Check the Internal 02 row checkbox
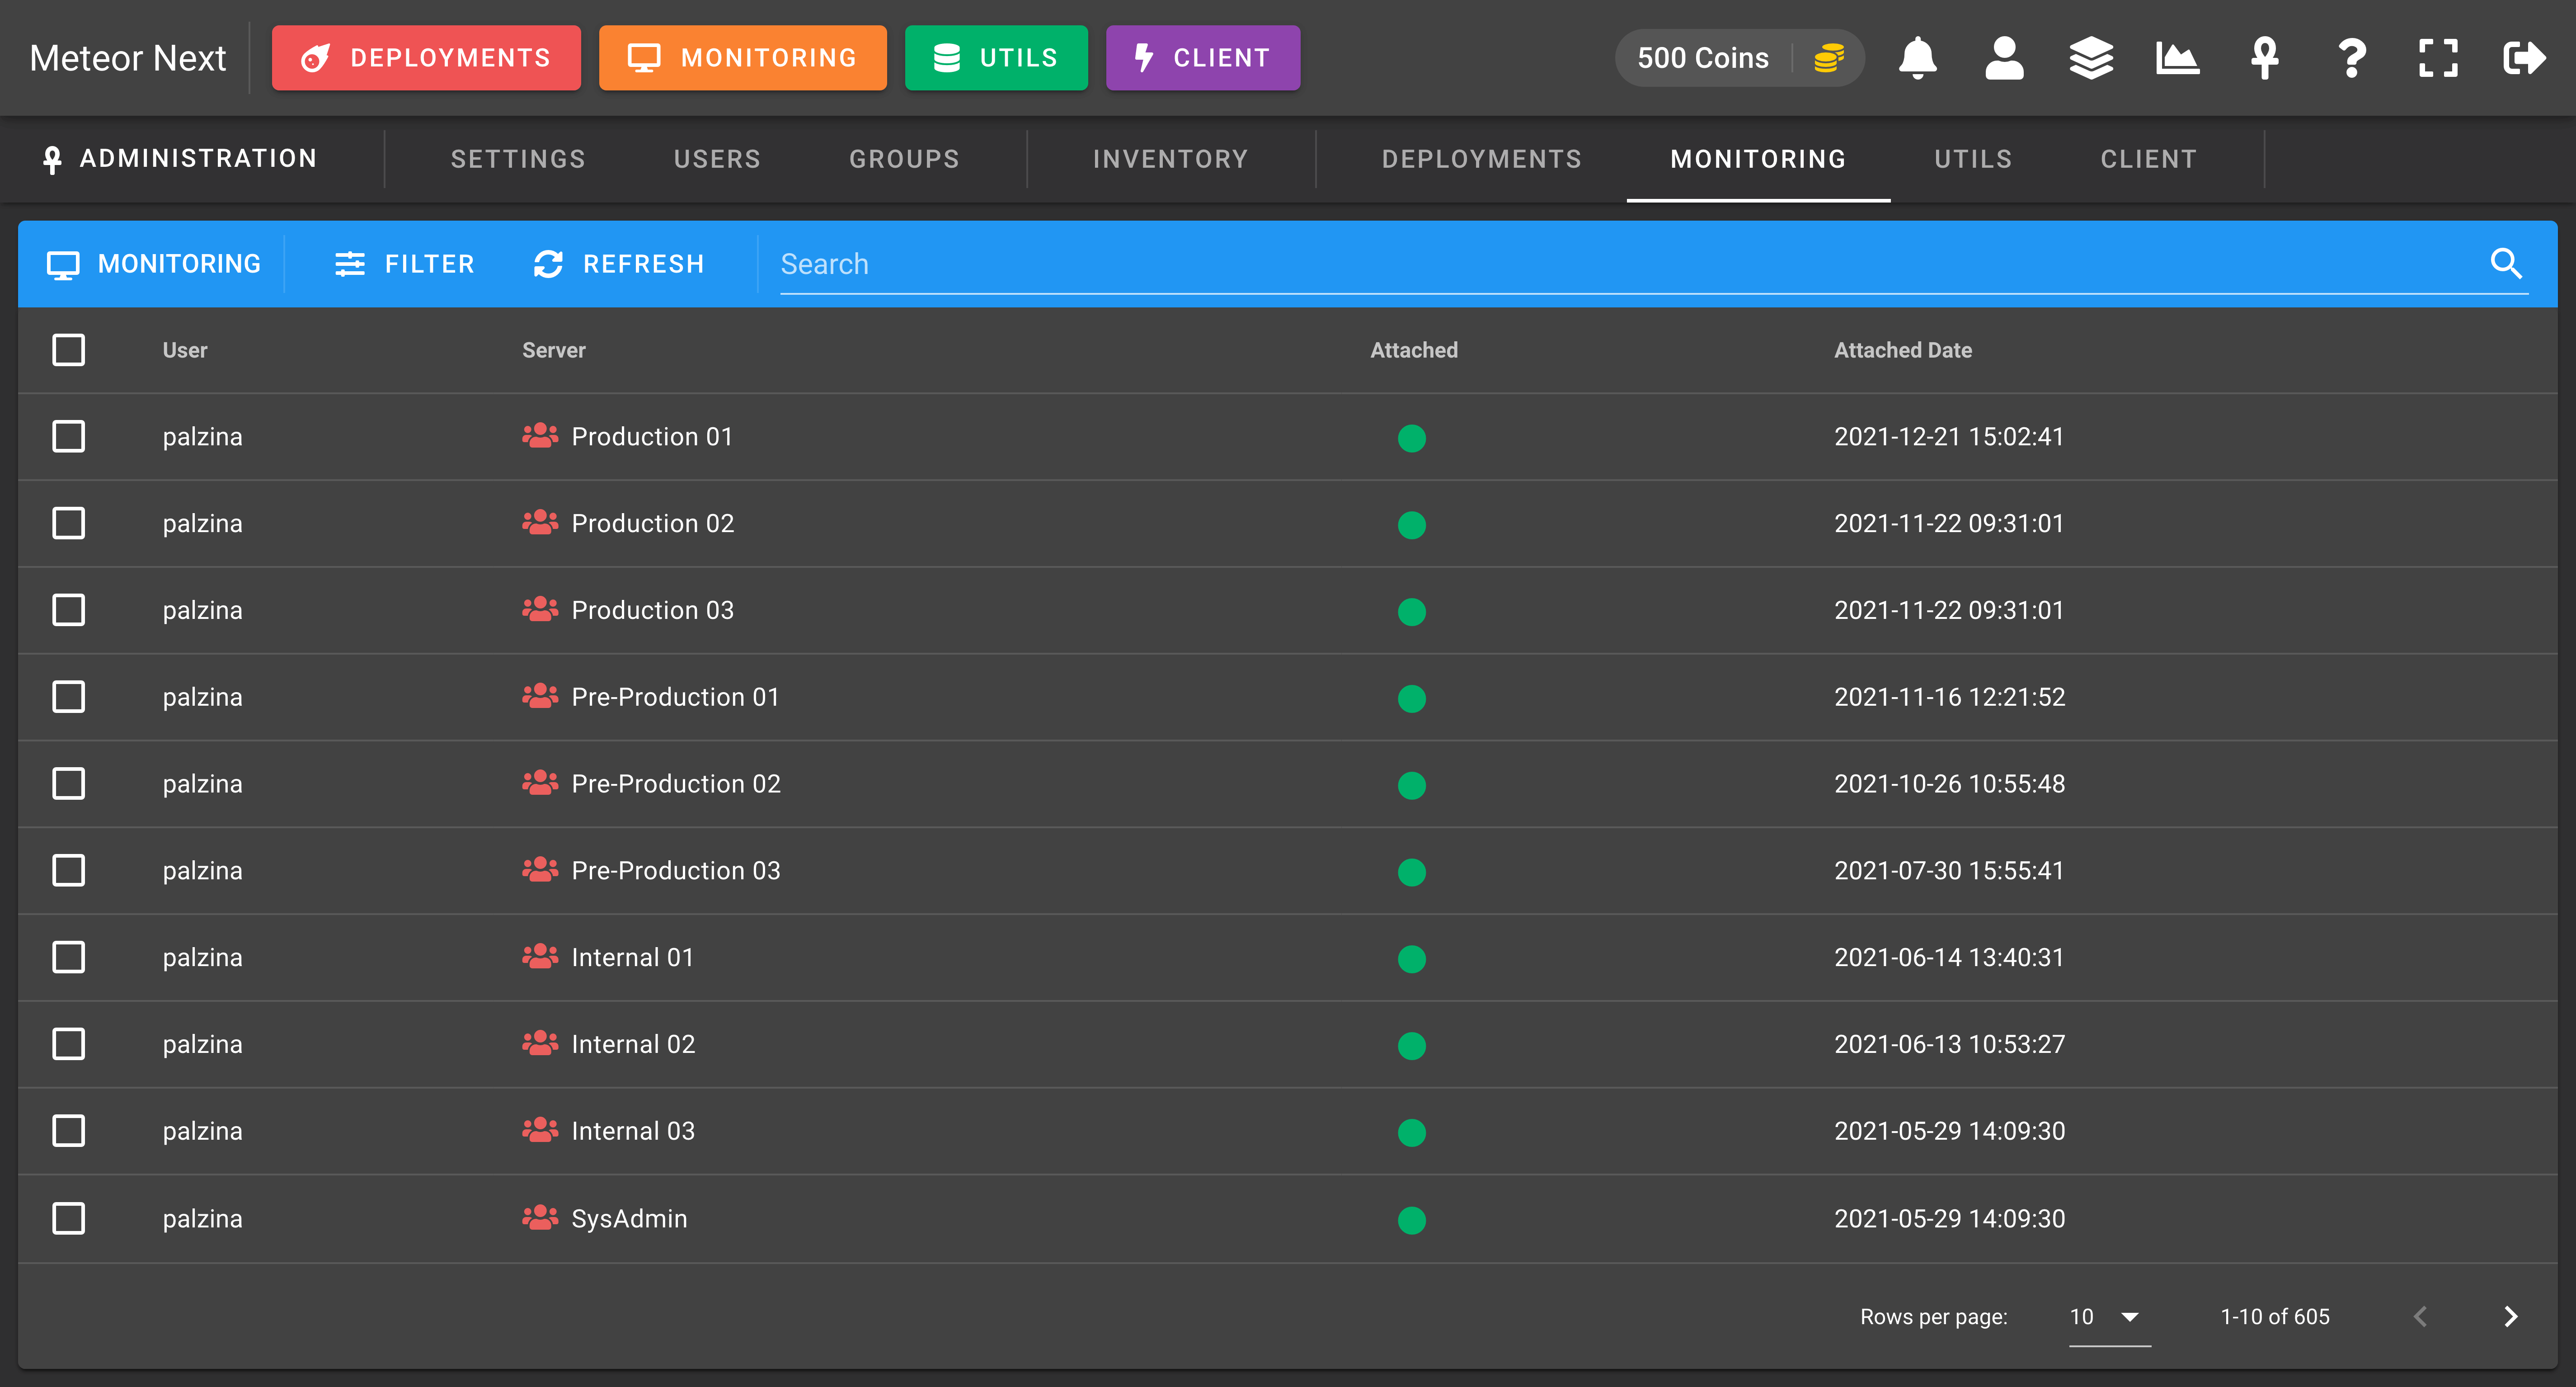Screen dimensions: 2576x1387 coord(68,1044)
